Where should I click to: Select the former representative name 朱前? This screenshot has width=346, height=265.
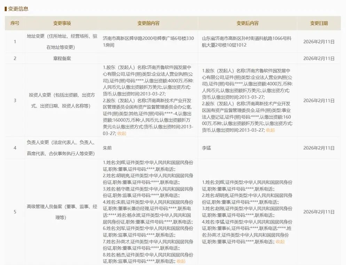107,148
